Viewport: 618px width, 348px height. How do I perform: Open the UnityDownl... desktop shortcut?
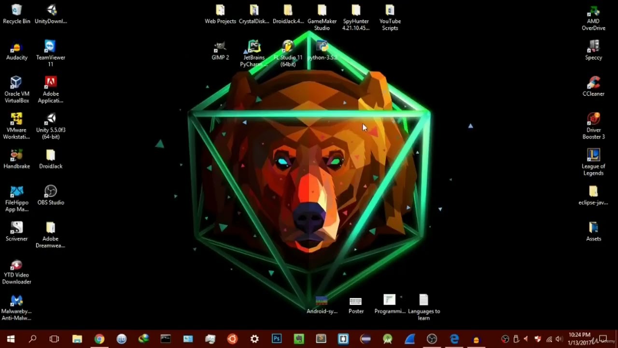(51, 14)
